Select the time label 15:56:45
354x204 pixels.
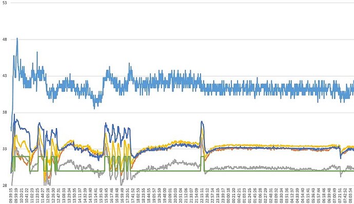point(106,196)
